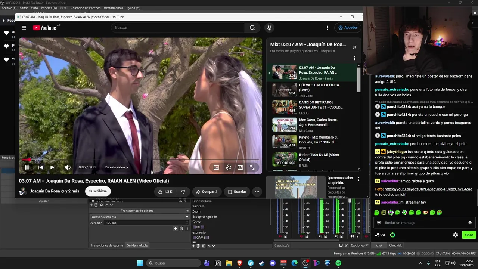This screenshot has width=478, height=269.
Task: Open chat settings gear icon
Action: pos(456,235)
